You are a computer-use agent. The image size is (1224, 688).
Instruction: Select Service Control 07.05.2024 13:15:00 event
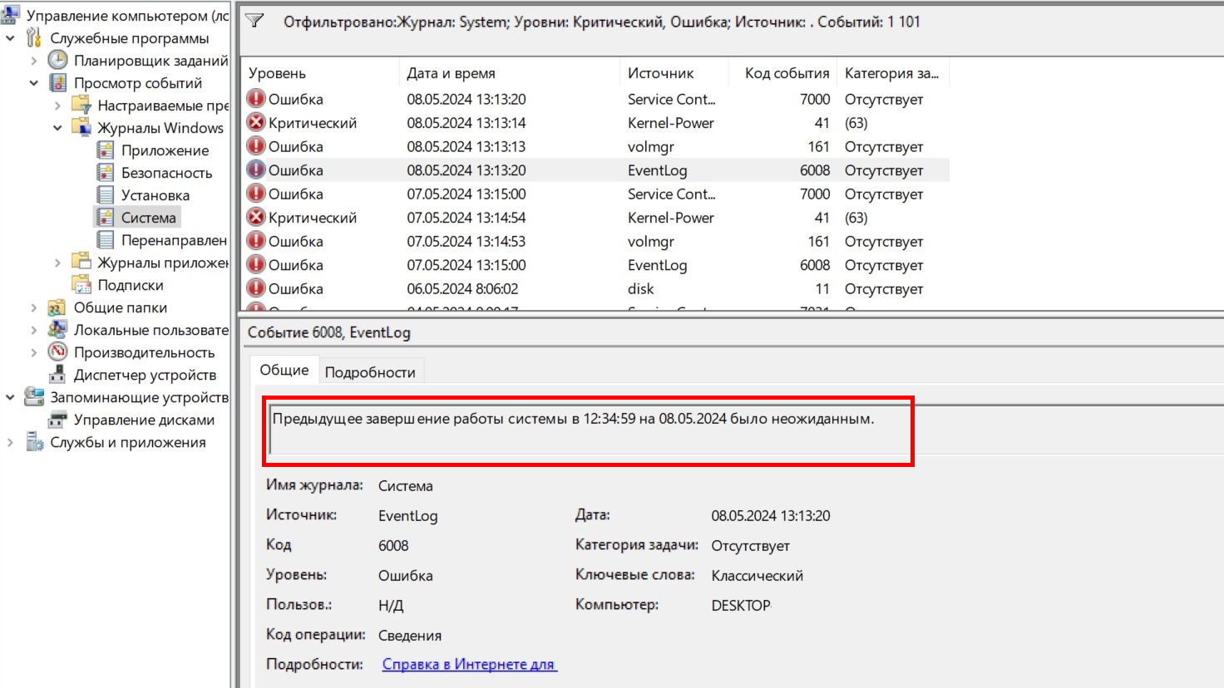pos(595,194)
